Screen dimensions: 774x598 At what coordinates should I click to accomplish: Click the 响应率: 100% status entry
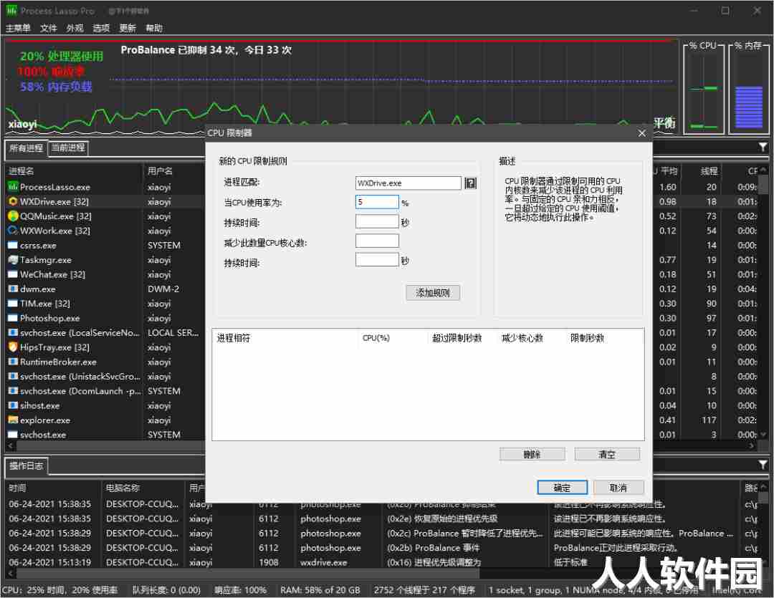pyautogui.click(x=240, y=590)
